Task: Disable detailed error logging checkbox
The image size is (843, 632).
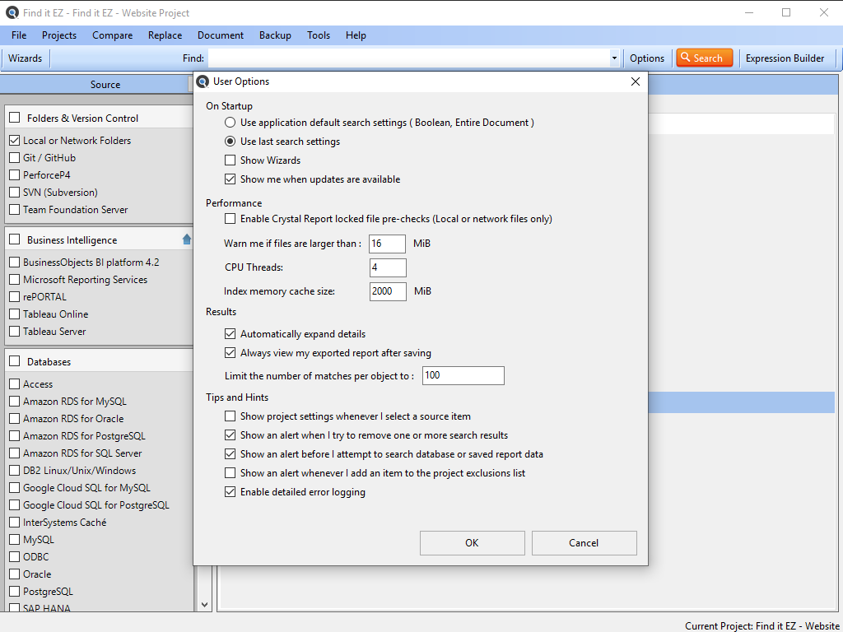Action: pos(231,492)
